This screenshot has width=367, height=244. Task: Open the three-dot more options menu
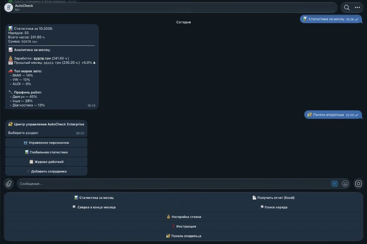coord(357,8)
